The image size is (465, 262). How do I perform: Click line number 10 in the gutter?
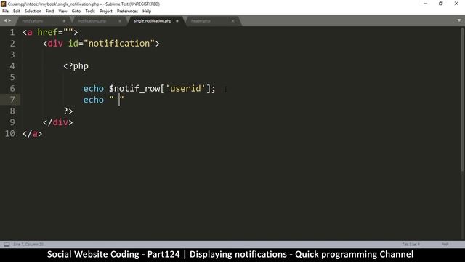pos(9,134)
